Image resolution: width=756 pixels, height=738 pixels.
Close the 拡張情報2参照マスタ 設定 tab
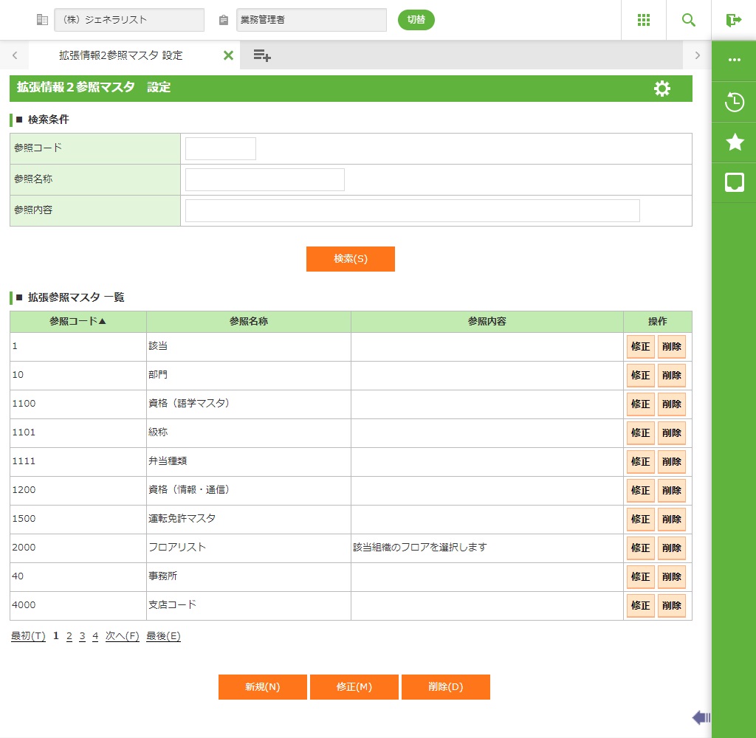point(228,55)
